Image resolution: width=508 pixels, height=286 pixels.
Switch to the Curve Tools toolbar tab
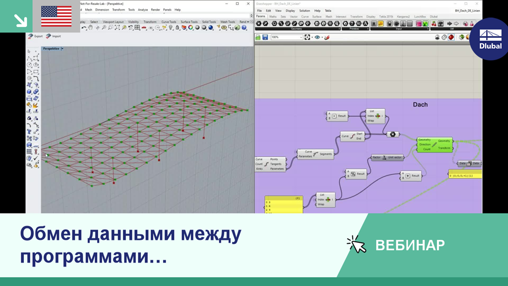(169, 22)
